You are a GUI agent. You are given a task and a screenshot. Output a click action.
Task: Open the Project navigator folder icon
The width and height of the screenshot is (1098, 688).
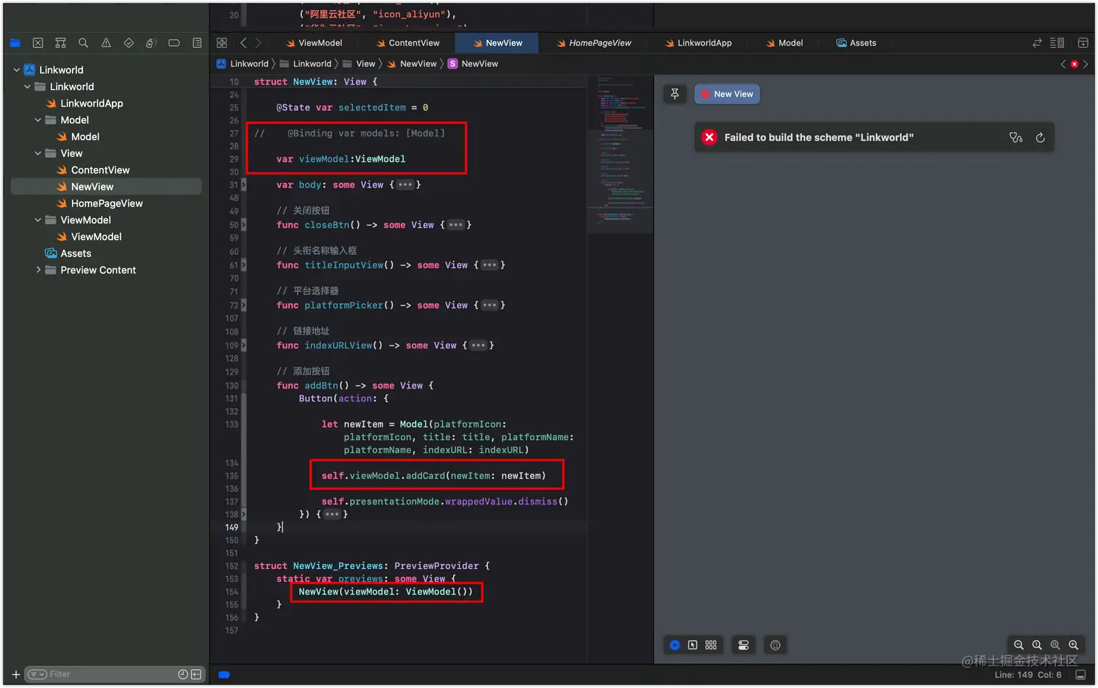coord(15,44)
